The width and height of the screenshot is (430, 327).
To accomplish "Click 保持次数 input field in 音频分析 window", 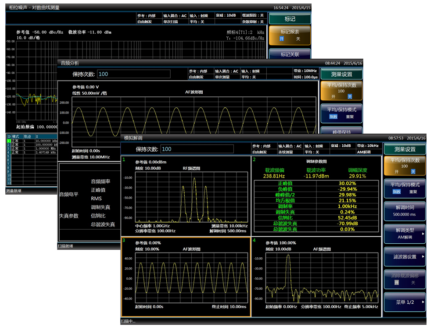I will (133, 74).
